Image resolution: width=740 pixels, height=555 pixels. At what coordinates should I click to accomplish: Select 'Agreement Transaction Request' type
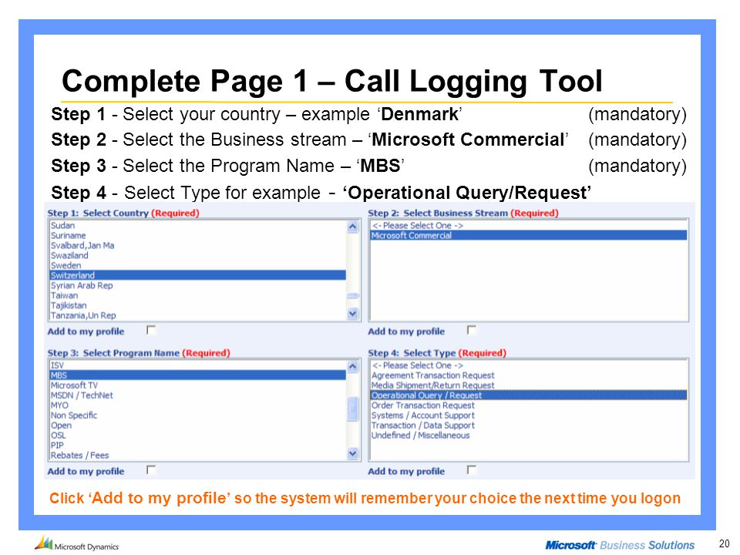coord(529,375)
